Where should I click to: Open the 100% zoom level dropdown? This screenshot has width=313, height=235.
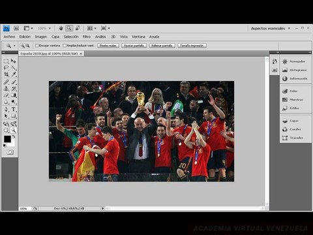[x=44, y=28]
